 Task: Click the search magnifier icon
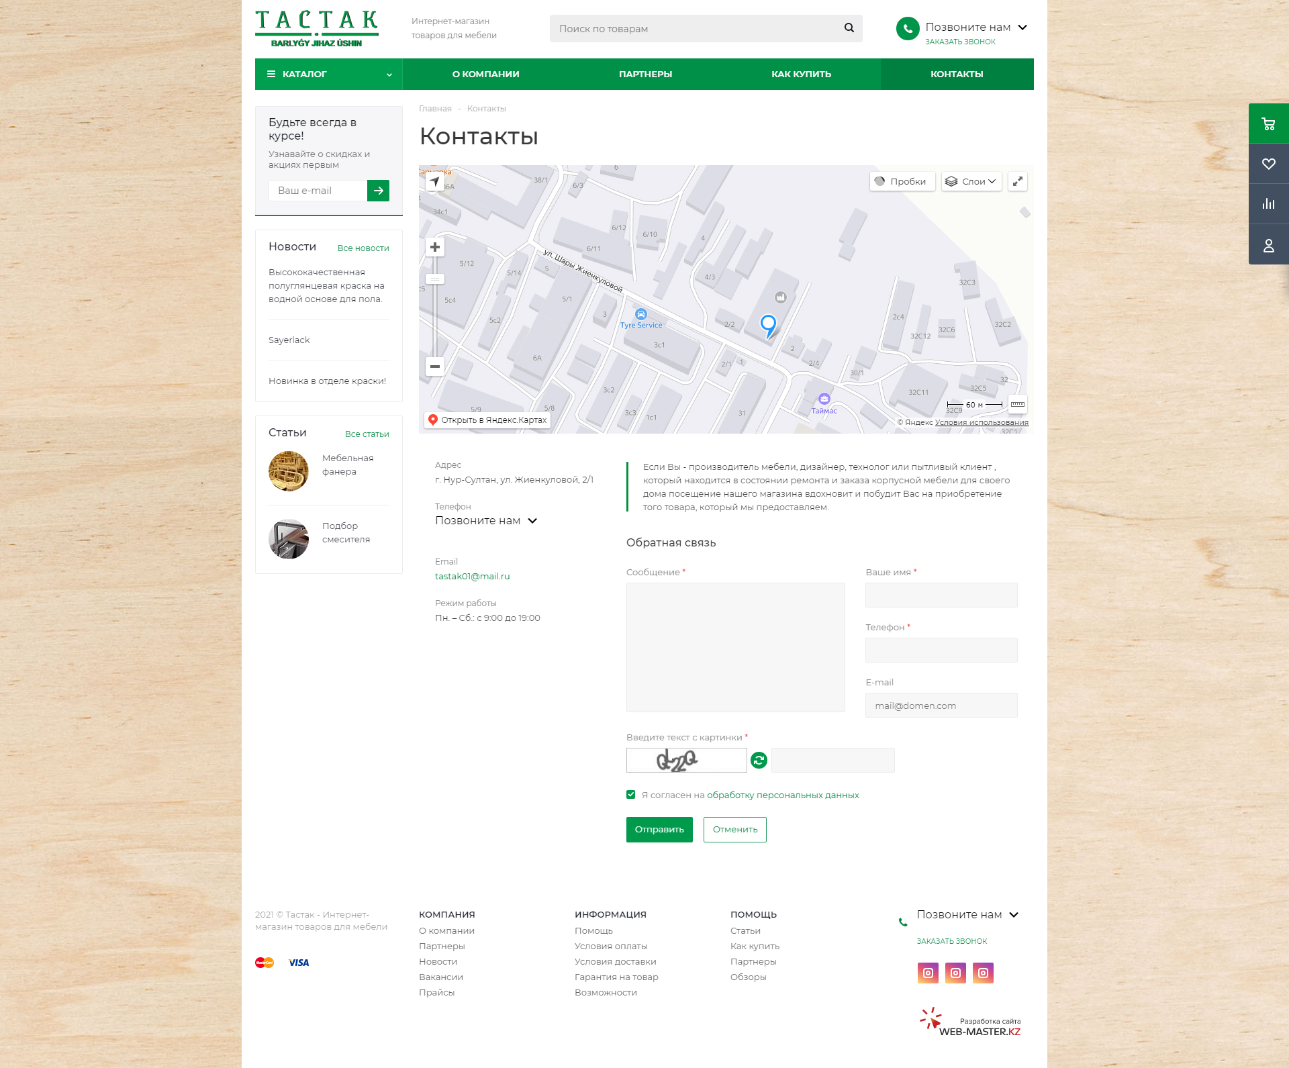coord(849,28)
